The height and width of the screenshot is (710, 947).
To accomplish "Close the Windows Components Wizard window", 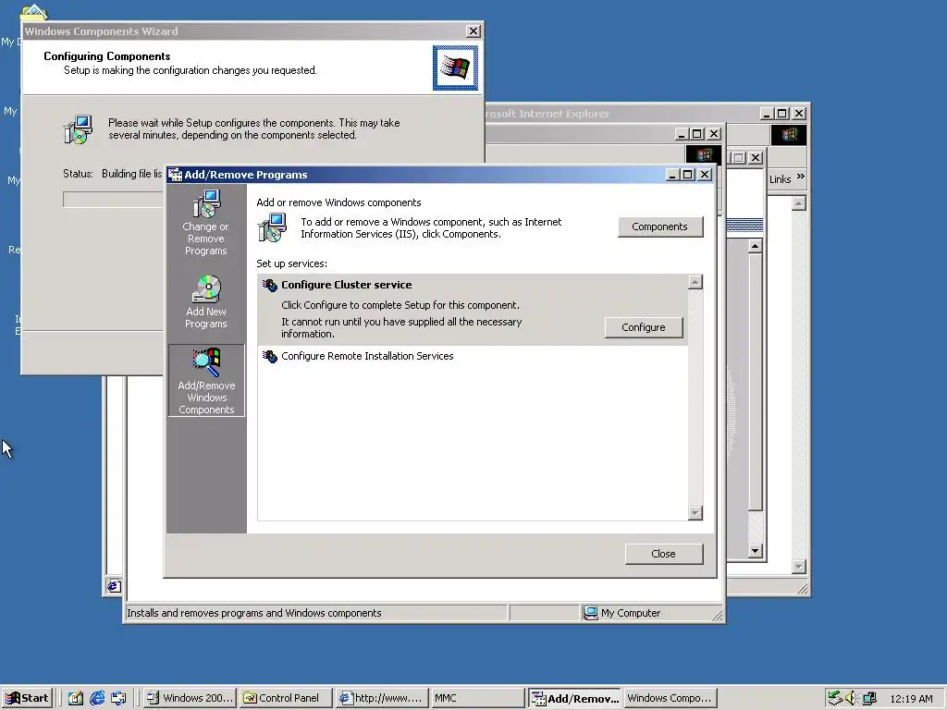I will coord(473,31).
